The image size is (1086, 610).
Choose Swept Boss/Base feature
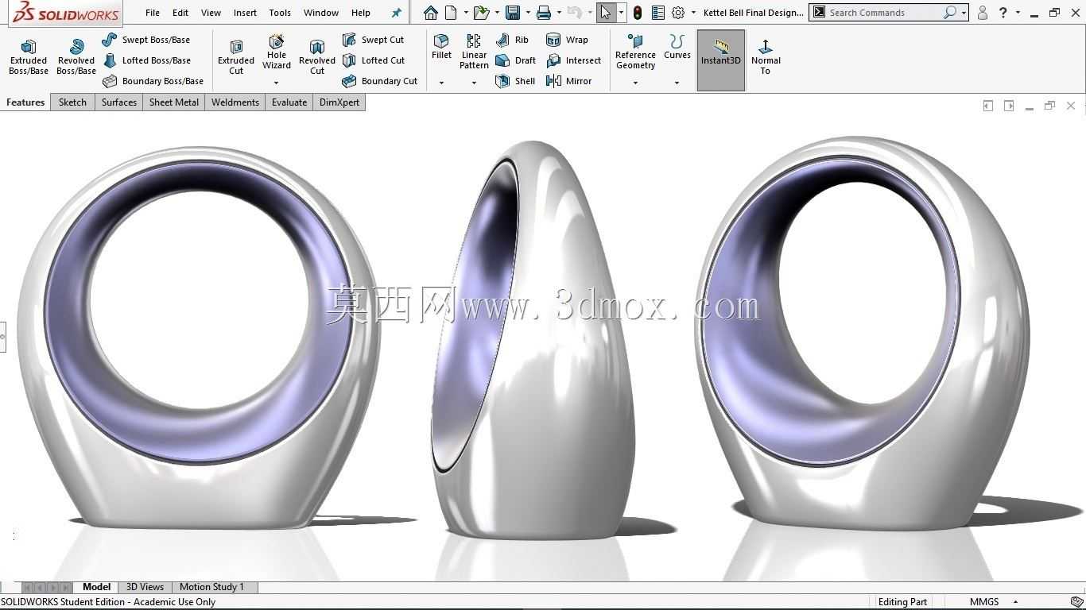(x=146, y=40)
